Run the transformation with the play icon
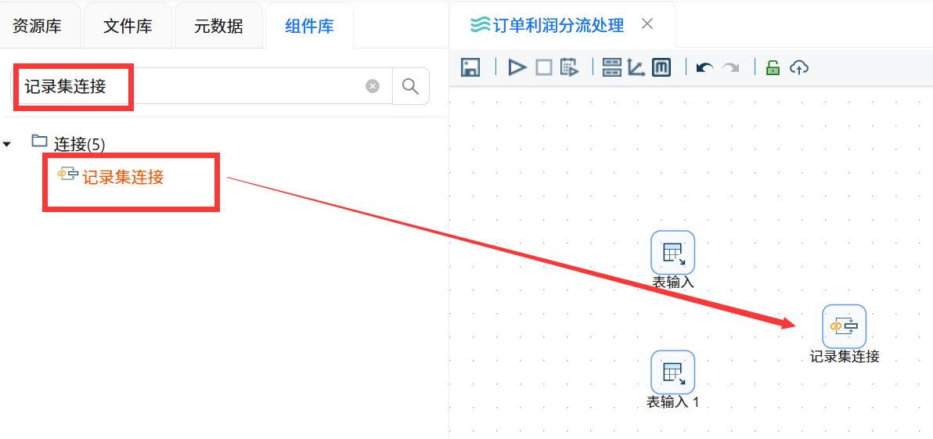This screenshot has height=439, width=933. tap(517, 67)
